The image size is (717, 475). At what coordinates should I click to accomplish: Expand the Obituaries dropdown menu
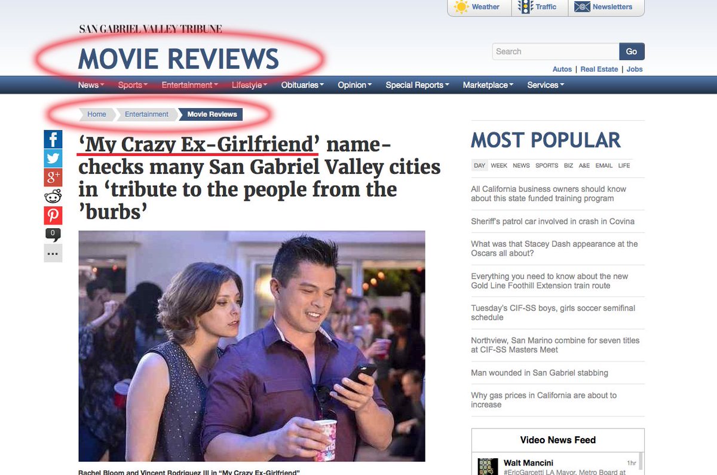tap(302, 85)
